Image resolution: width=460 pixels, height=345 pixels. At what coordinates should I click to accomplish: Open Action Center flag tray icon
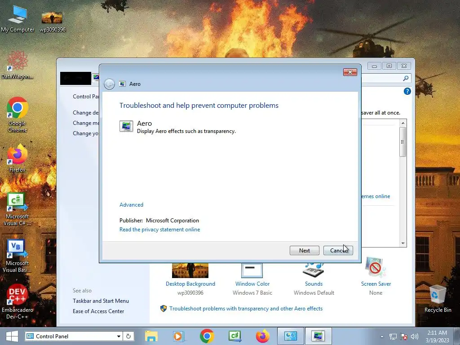tap(404, 336)
